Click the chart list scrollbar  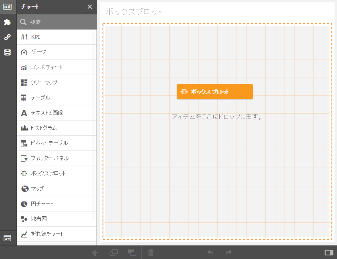pos(94,126)
